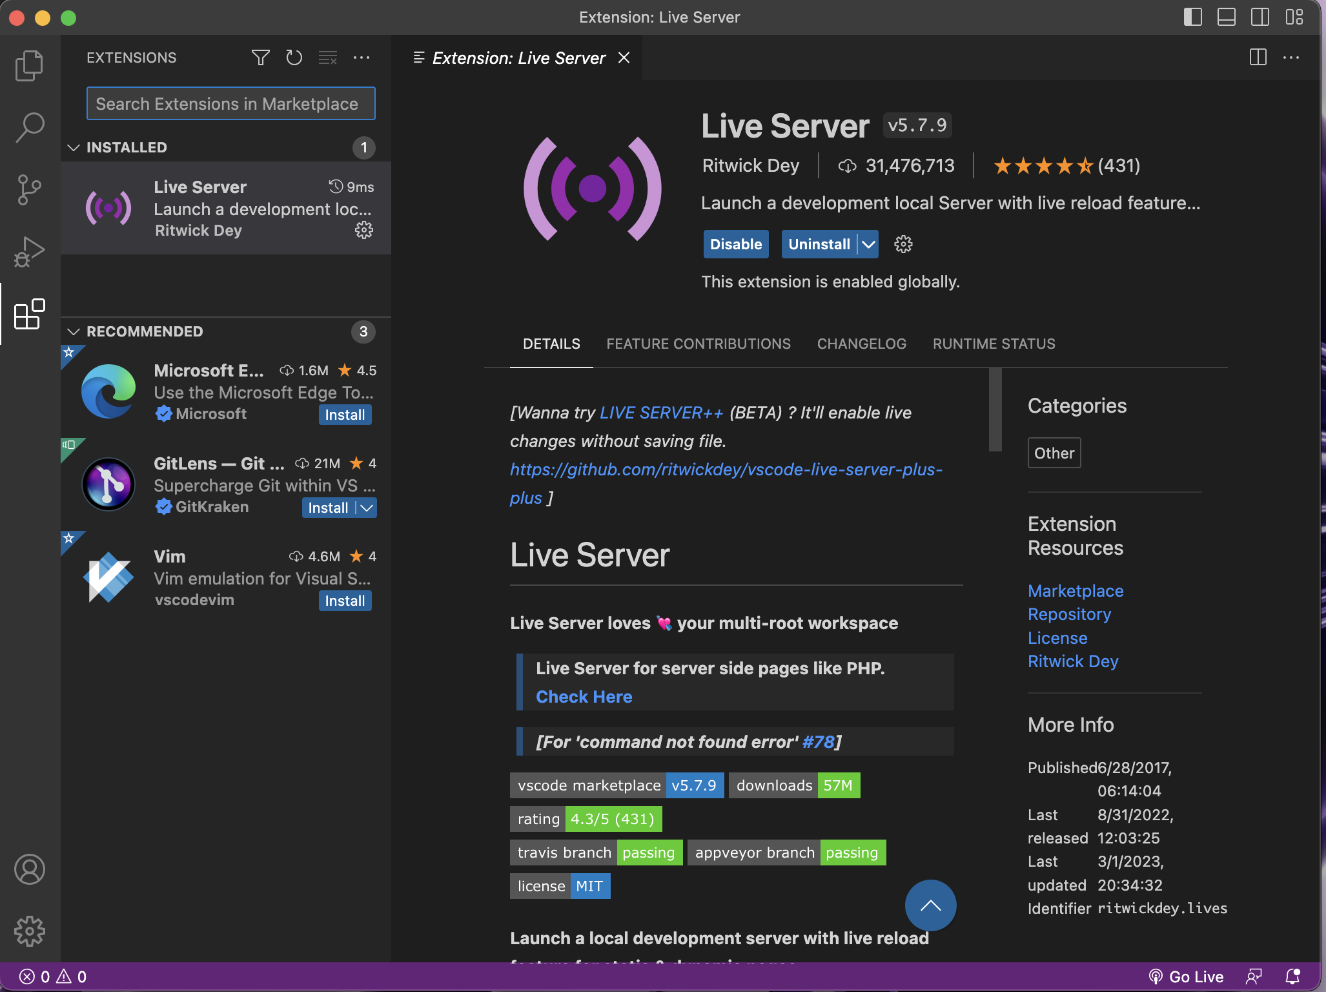
Task: Open the Explorer view in activity bar
Action: (29, 65)
